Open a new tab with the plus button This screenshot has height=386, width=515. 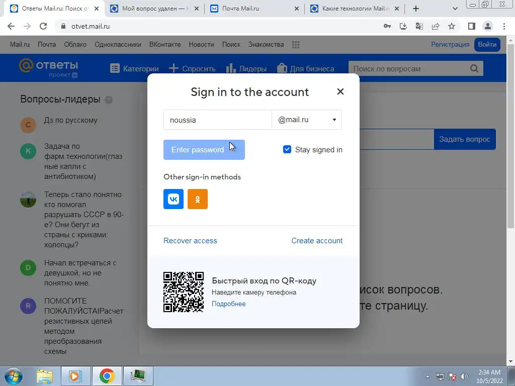tap(416, 9)
